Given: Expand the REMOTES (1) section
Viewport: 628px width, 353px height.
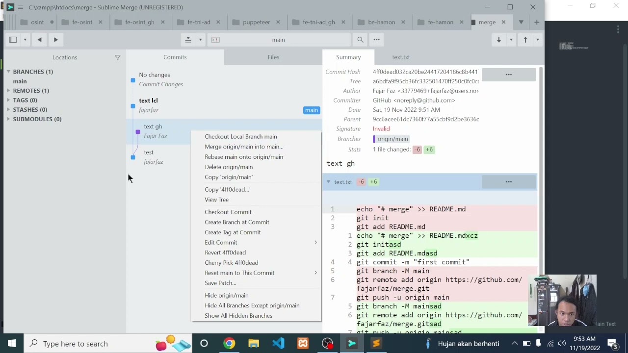Looking at the screenshot, I should coord(8,91).
